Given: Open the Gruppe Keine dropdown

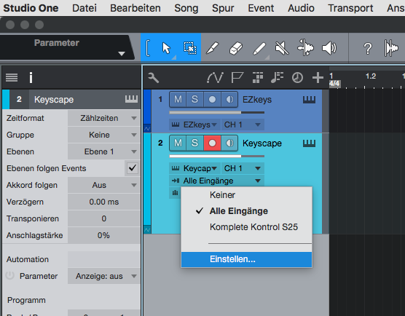Looking at the screenshot, I should [x=104, y=135].
